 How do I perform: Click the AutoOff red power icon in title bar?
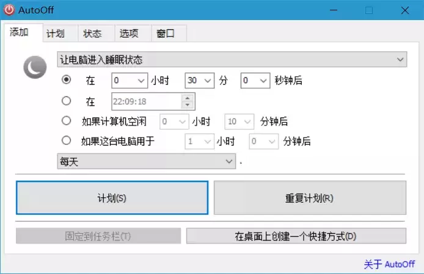coord(9,10)
